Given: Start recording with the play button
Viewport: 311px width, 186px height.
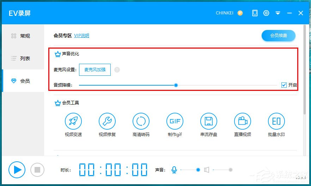Looking at the screenshot, I should [x=17, y=170].
